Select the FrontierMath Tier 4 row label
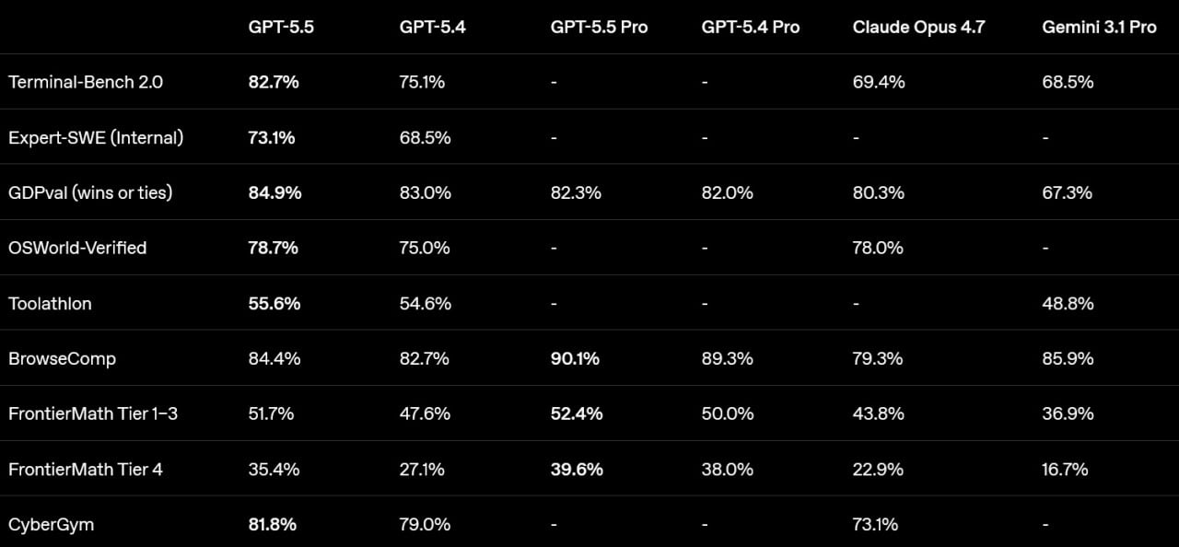 click(86, 469)
